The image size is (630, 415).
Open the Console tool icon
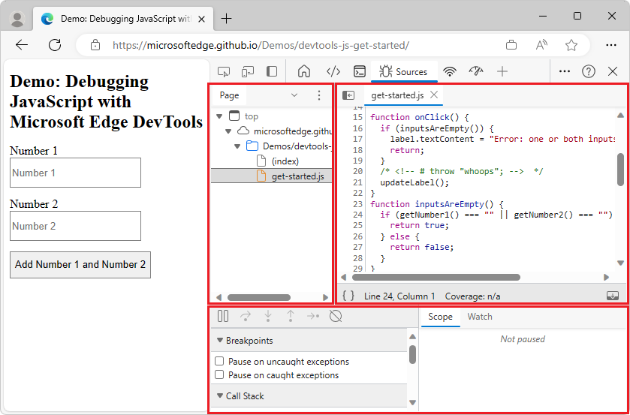[360, 71]
